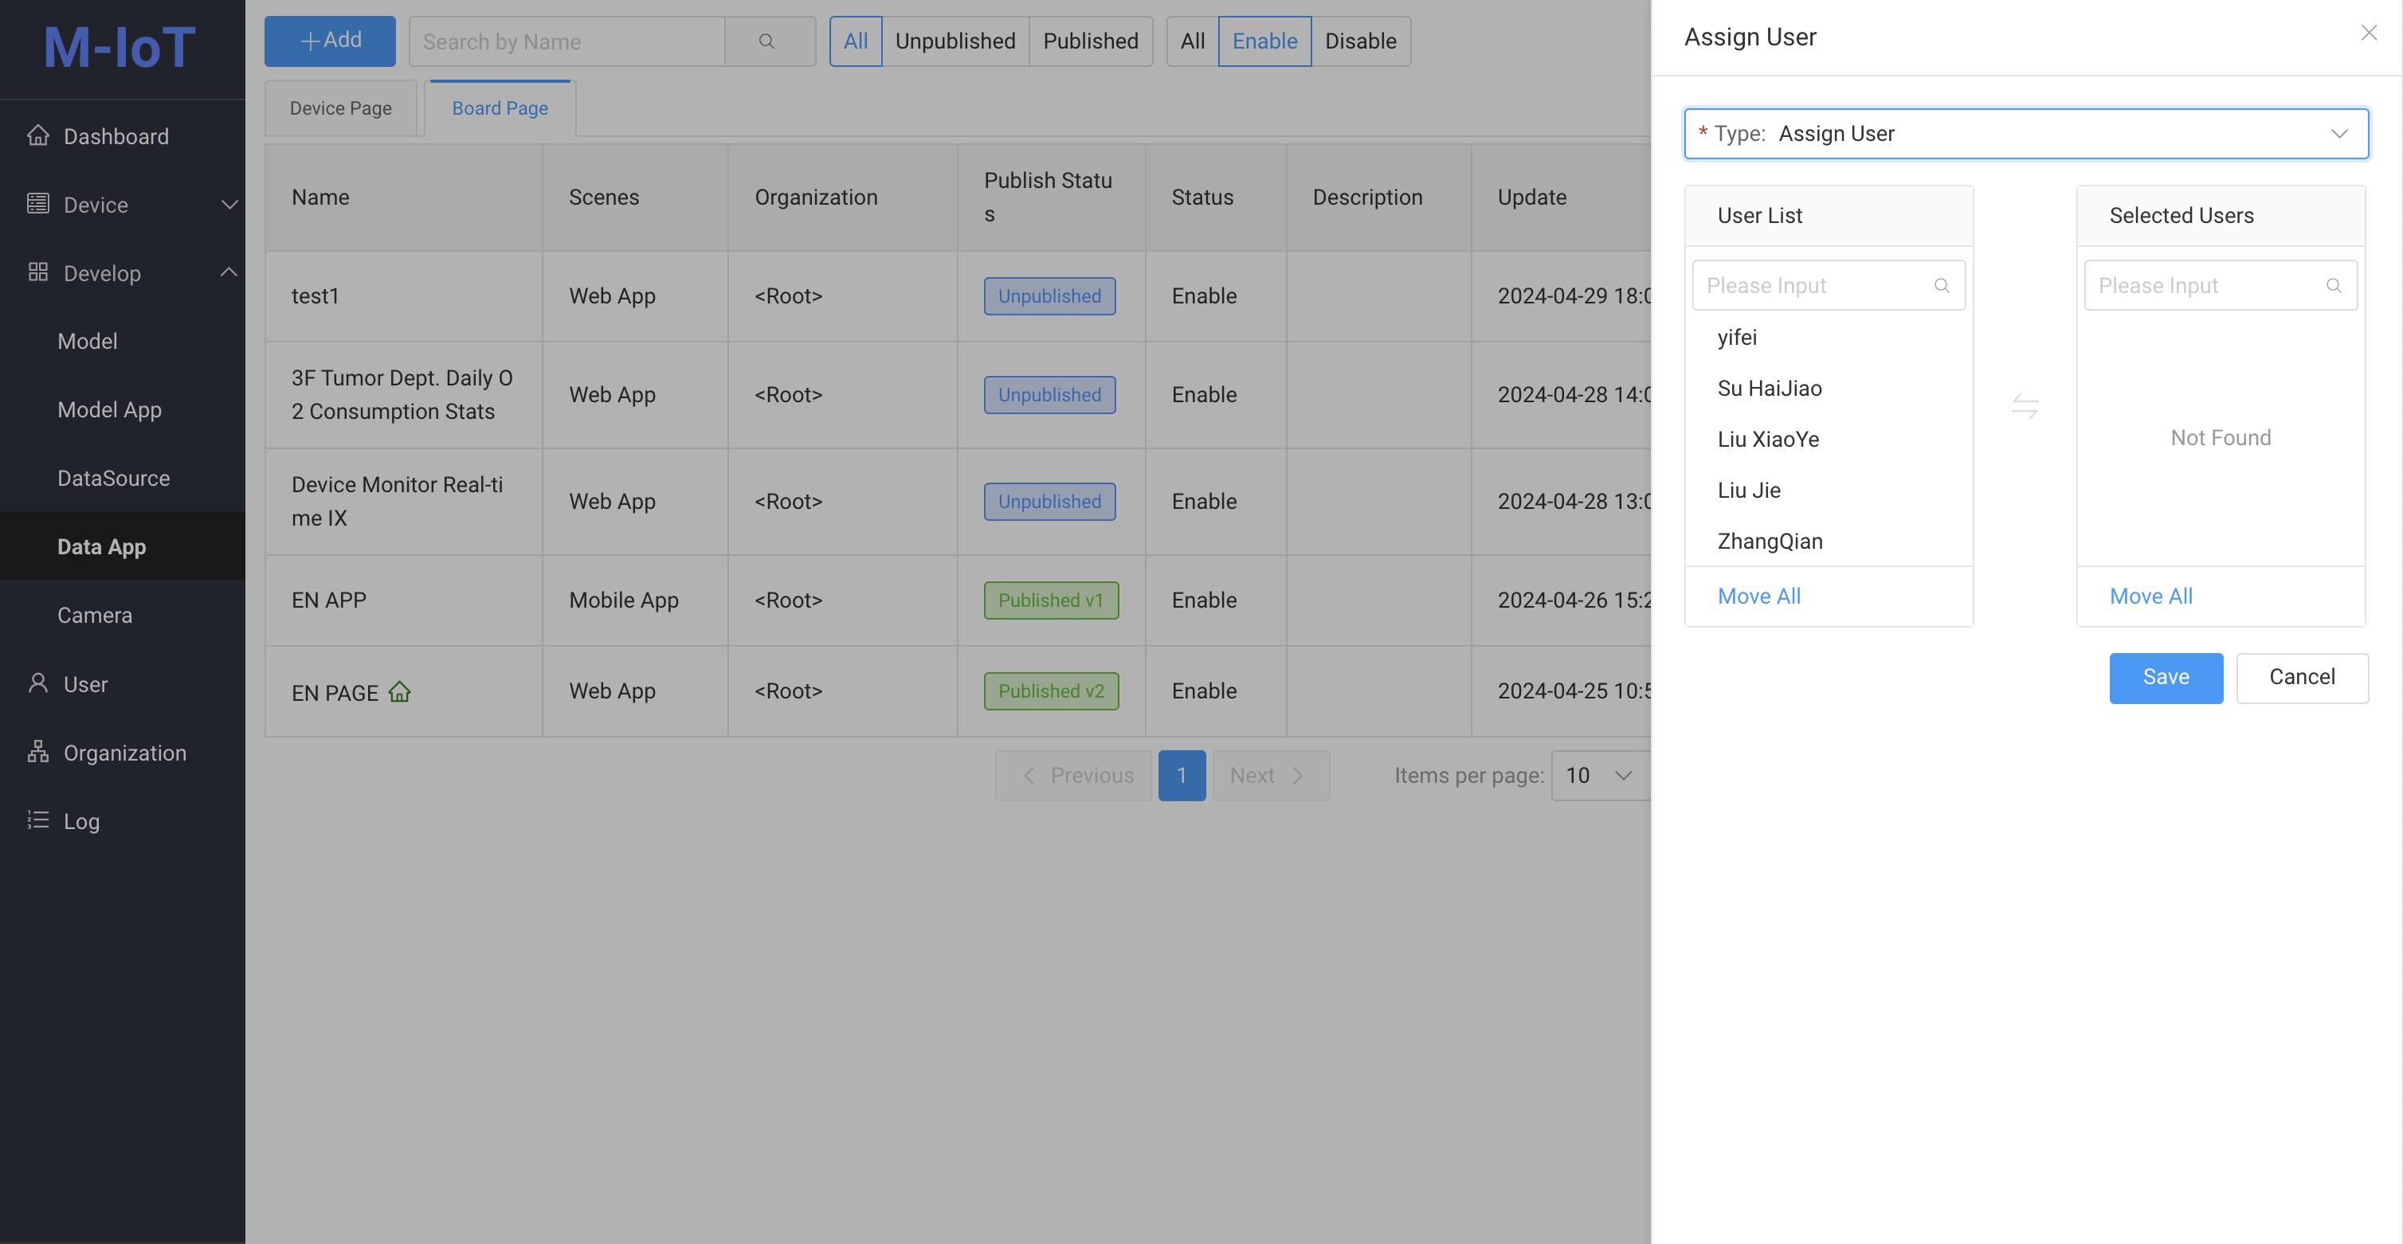
Task: Focus the Selected Users filter input
Action: coord(2219,285)
